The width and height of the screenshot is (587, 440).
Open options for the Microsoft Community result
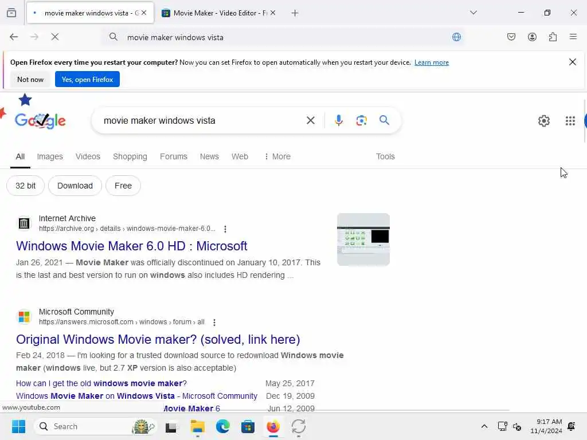click(214, 322)
